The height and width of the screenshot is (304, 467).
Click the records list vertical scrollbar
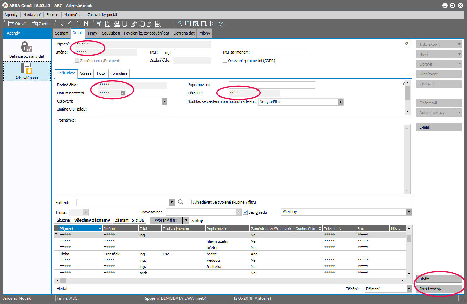point(409,251)
